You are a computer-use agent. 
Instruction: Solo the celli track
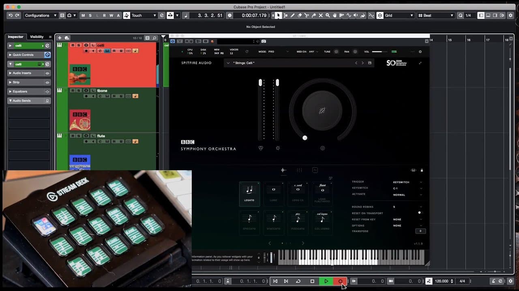pyautogui.click(x=78, y=45)
